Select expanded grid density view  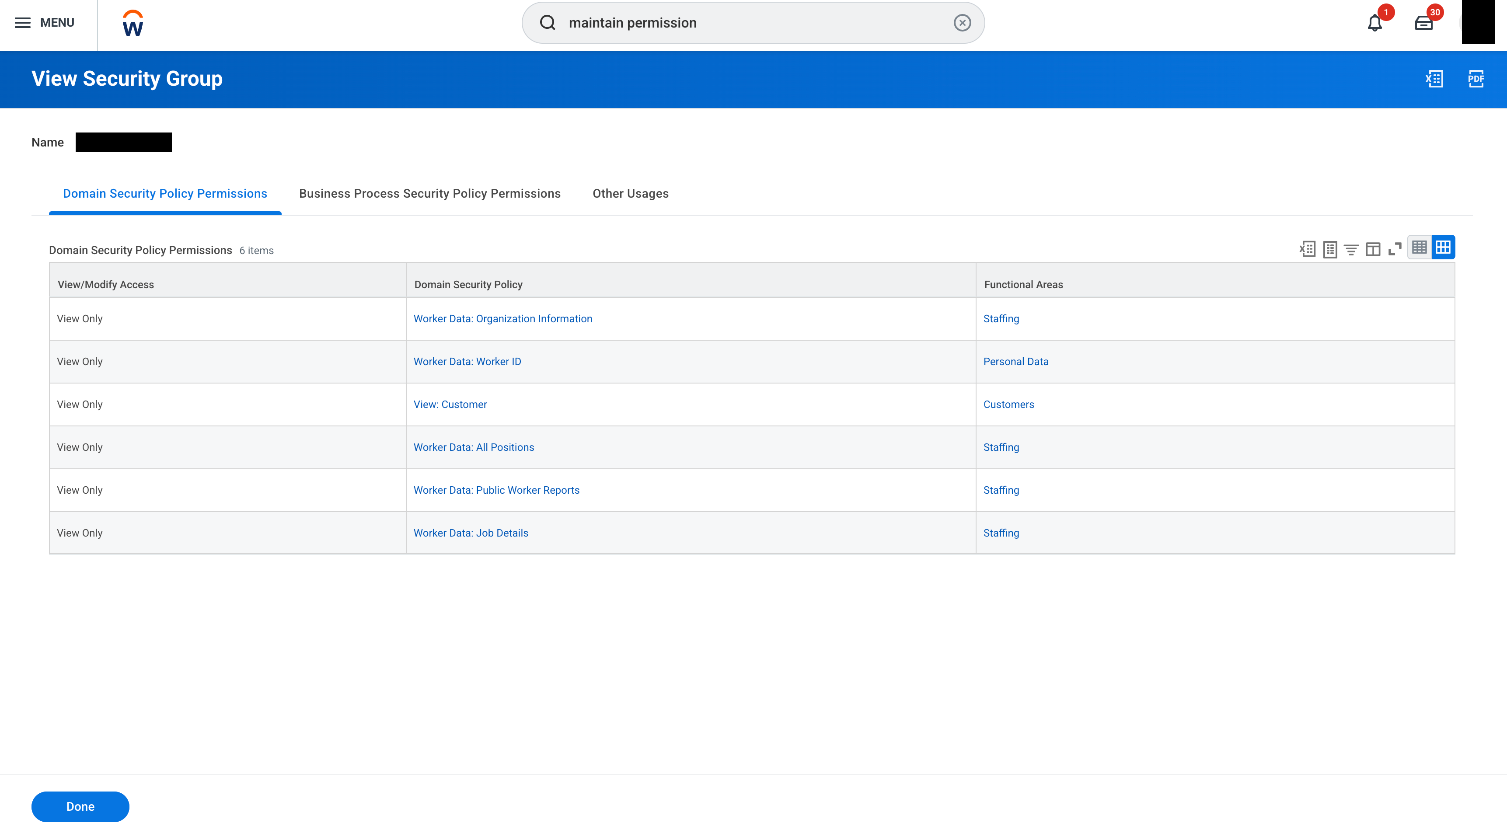1443,248
